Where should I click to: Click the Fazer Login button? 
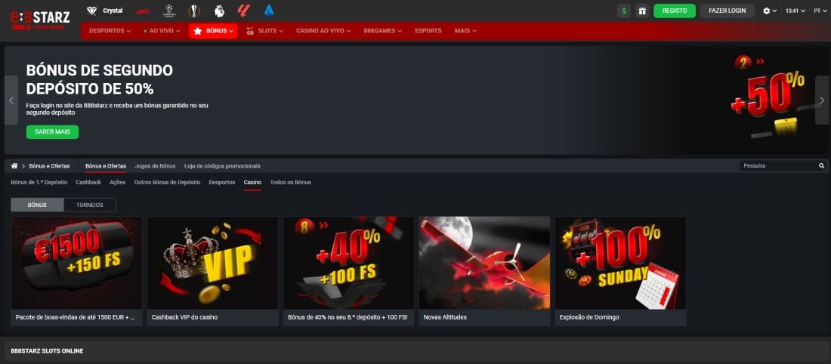pyautogui.click(x=727, y=11)
